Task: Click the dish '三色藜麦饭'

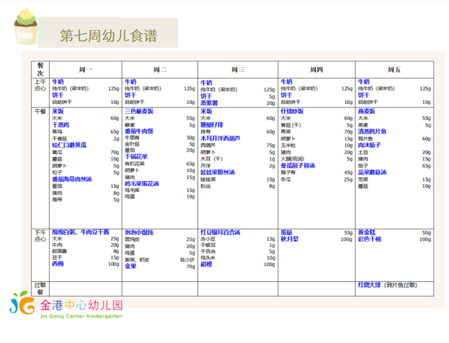Action: click(139, 111)
